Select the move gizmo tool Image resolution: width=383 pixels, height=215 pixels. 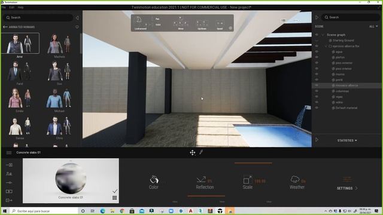point(193,153)
